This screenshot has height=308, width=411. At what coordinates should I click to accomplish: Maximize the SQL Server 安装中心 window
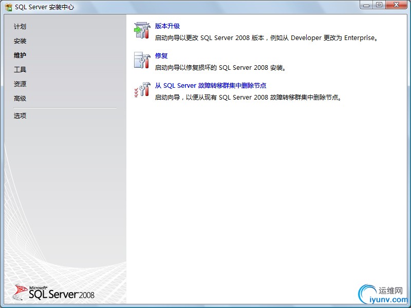click(379, 5)
